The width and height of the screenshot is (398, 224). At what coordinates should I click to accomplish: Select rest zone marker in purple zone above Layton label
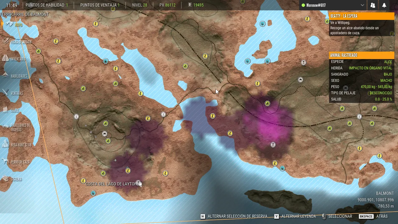pyautogui.click(x=128, y=170)
